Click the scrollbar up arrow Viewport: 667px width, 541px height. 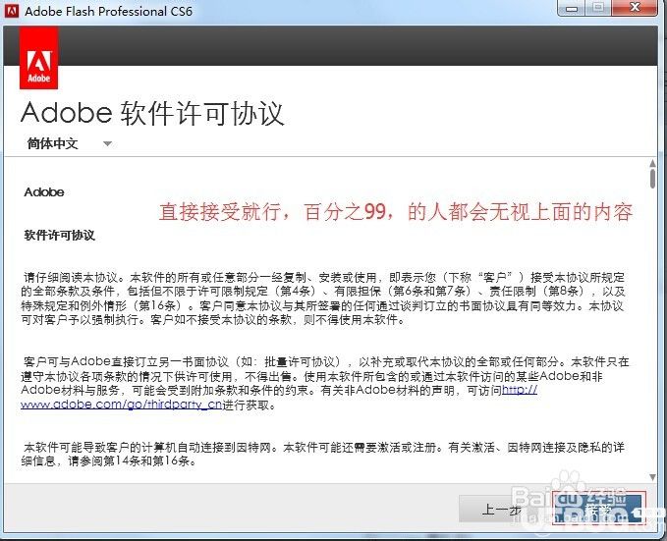(652, 164)
